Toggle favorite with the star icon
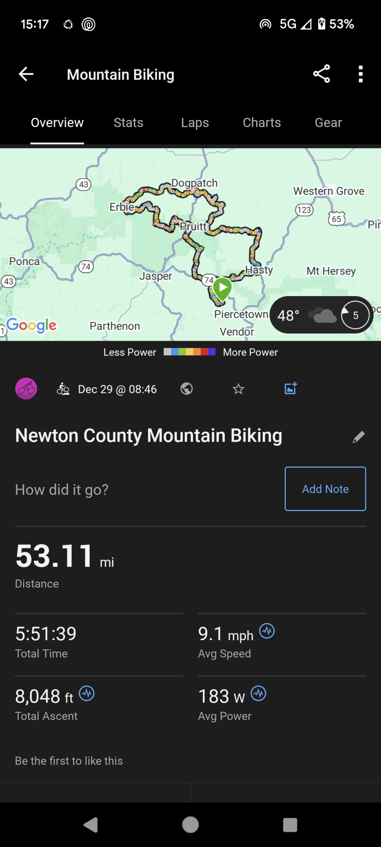This screenshot has height=847, width=381. pyautogui.click(x=238, y=389)
